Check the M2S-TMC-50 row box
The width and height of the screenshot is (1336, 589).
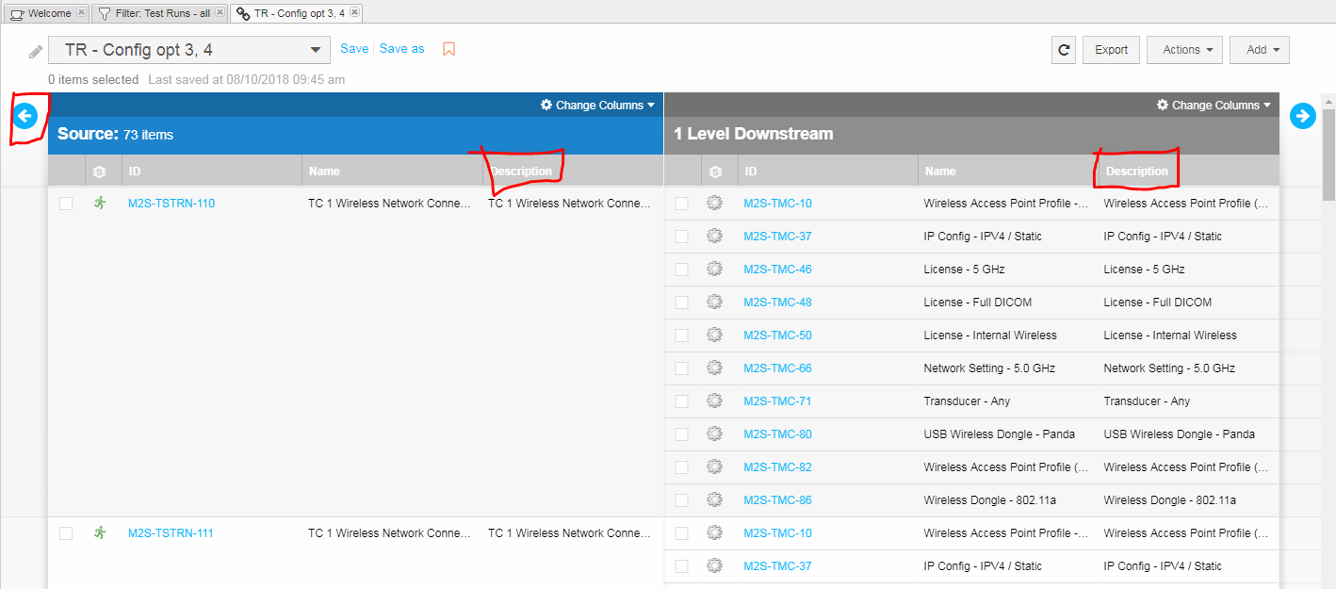(681, 335)
